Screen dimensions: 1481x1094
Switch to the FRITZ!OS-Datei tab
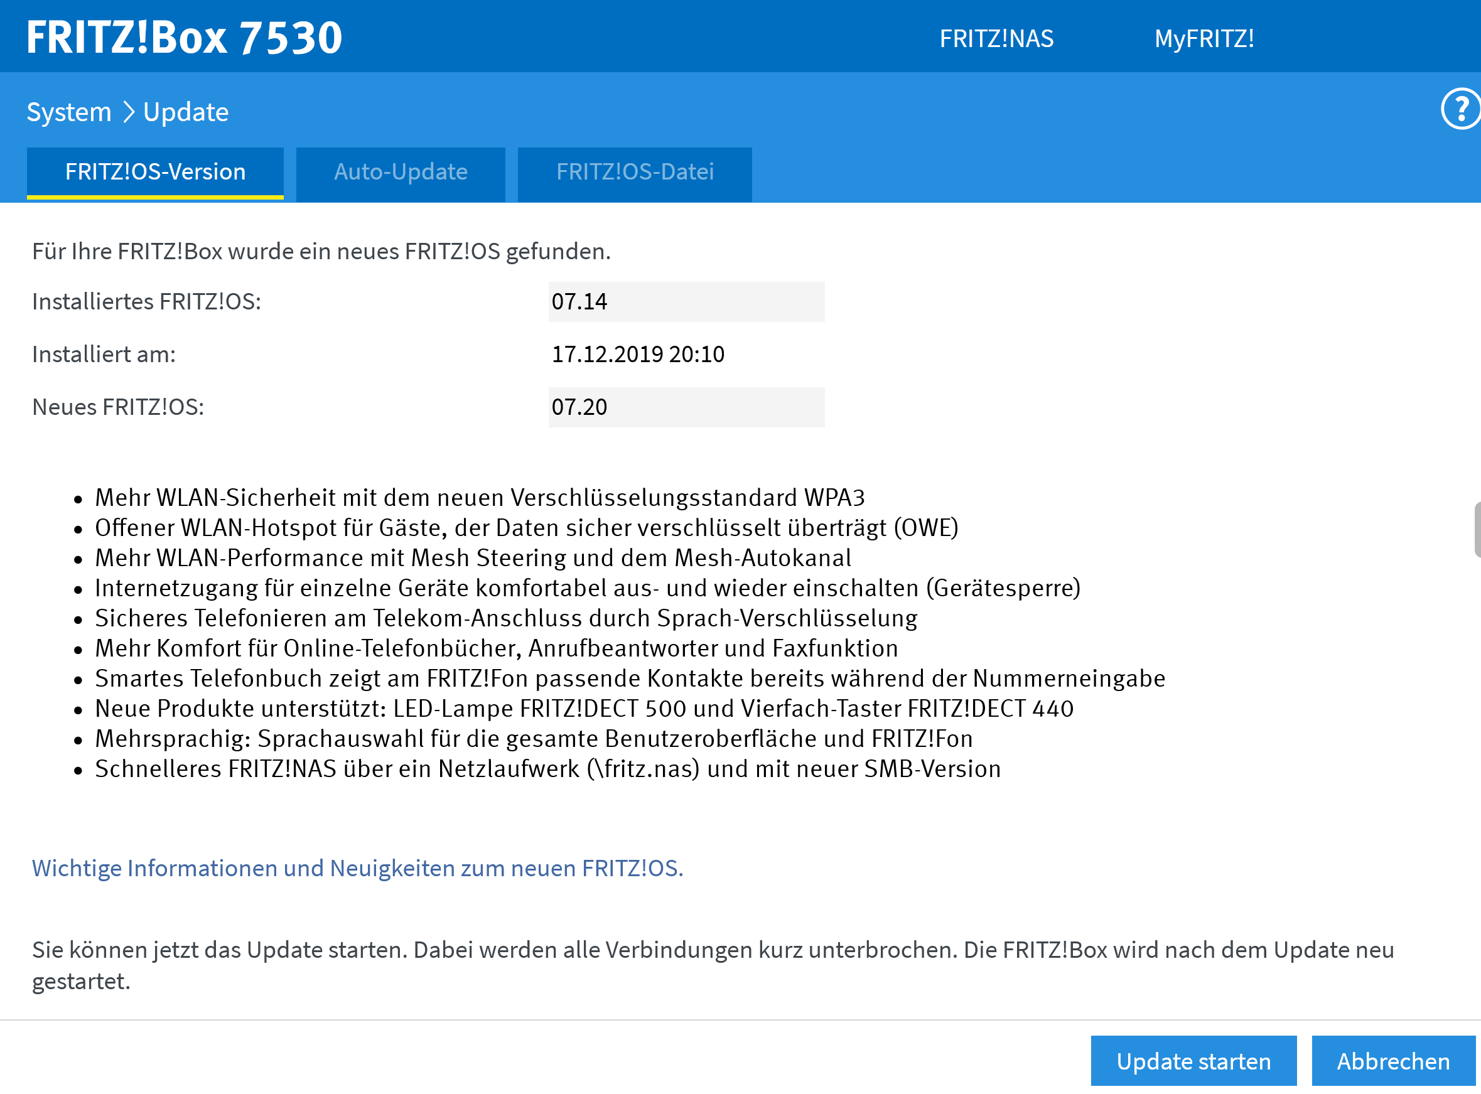pyautogui.click(x=634, y=172)
